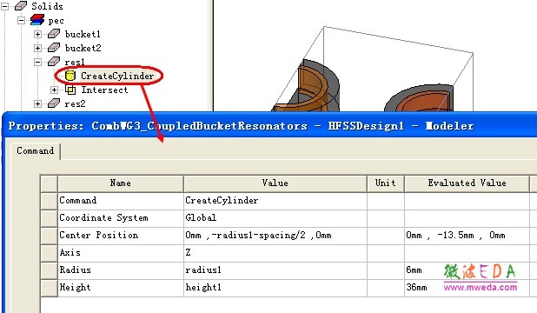The width and height of the screenshot is (537, 313).
Task: Open the www.mweda.com watermark link
Action: tap(481, 287)
